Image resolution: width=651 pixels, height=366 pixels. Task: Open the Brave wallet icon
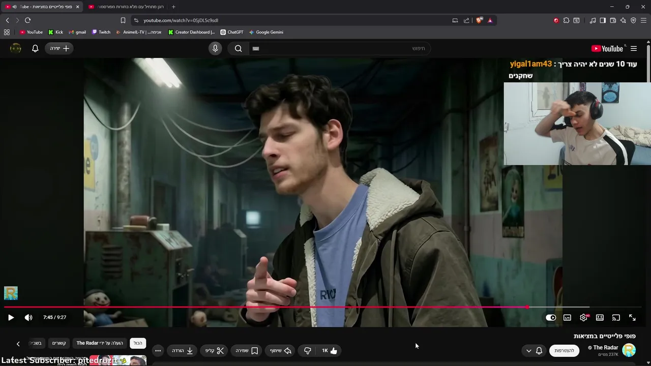pyautogui.click(x=613, y=20)
